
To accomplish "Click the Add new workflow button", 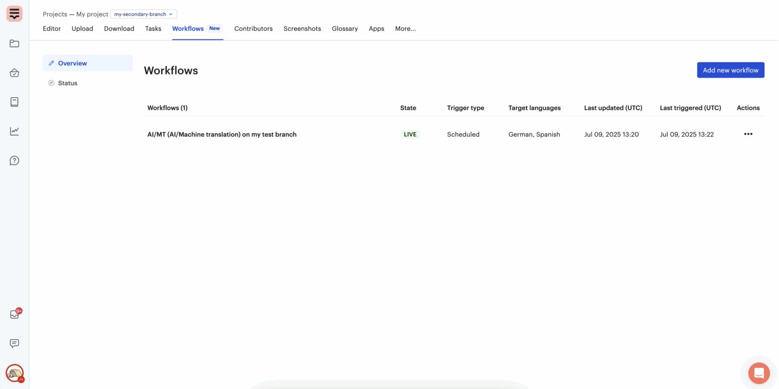I will point(730,70).
